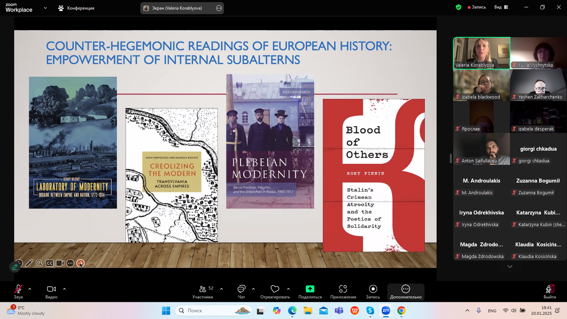The image size is (567, 319).
Task: Expand audio options arrow next to Звук
Action: [30, 289]
